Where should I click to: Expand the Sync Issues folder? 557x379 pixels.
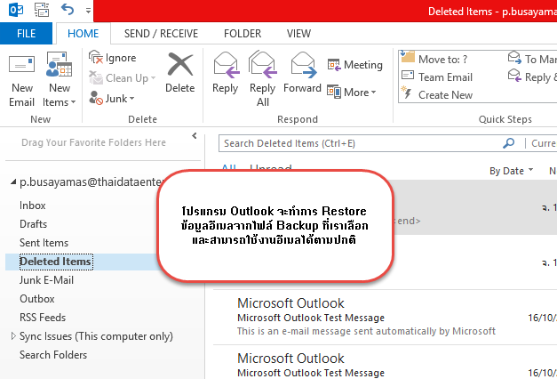(13, 336)
